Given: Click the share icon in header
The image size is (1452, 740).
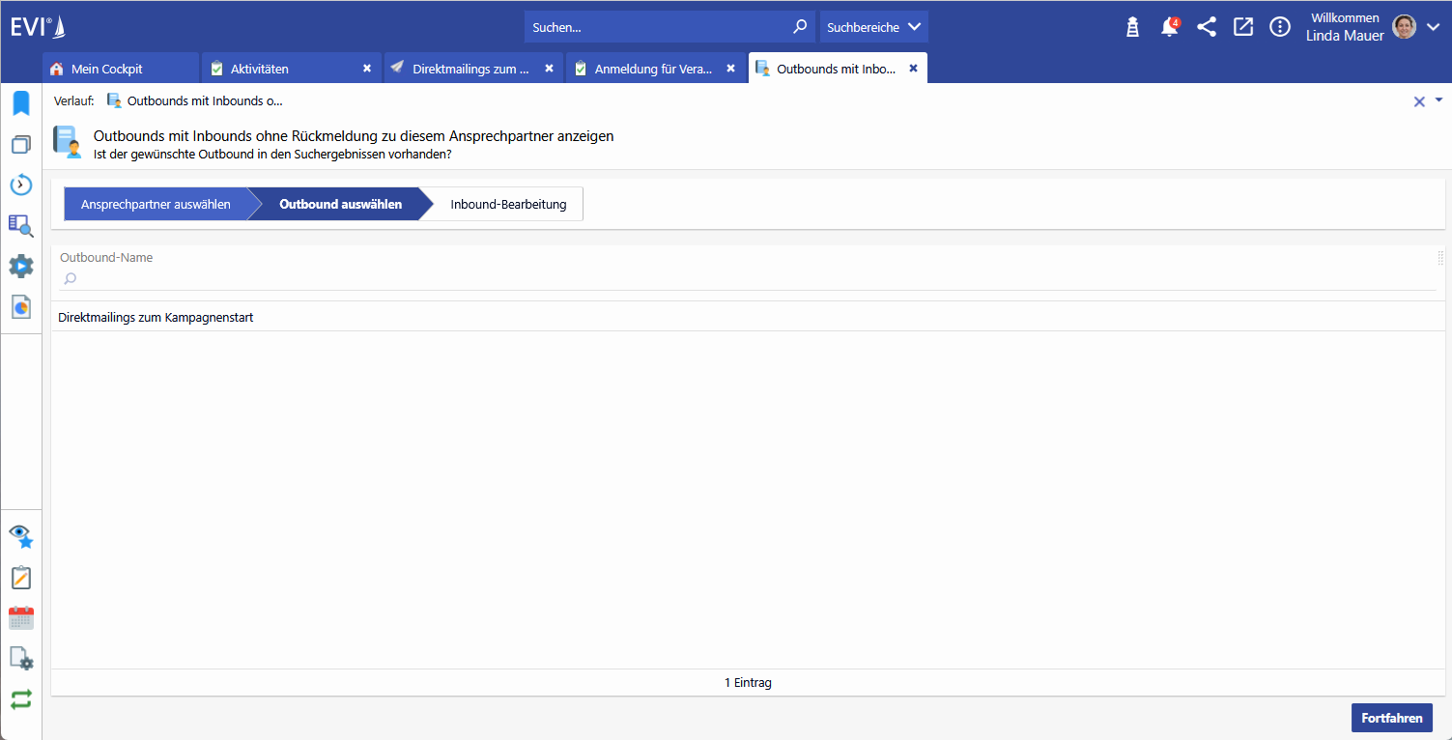Looking at the screenshot, I should pyautogui.click(x=1207, y=27).
